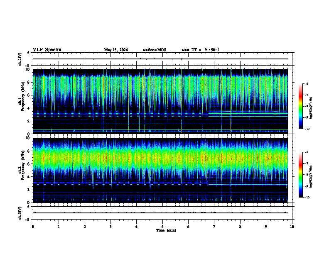329x254 pixels.
Task: Click the "ch.3(V)" vertical axis label
Action: pos(20,213)
